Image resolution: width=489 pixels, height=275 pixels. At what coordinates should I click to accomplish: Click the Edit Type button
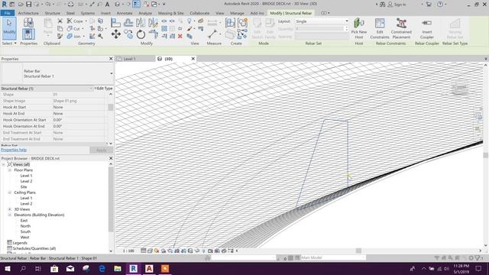[103, 89]
